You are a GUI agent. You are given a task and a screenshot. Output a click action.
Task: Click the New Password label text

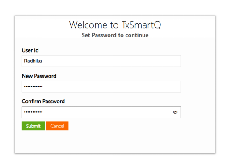point(39,76)
